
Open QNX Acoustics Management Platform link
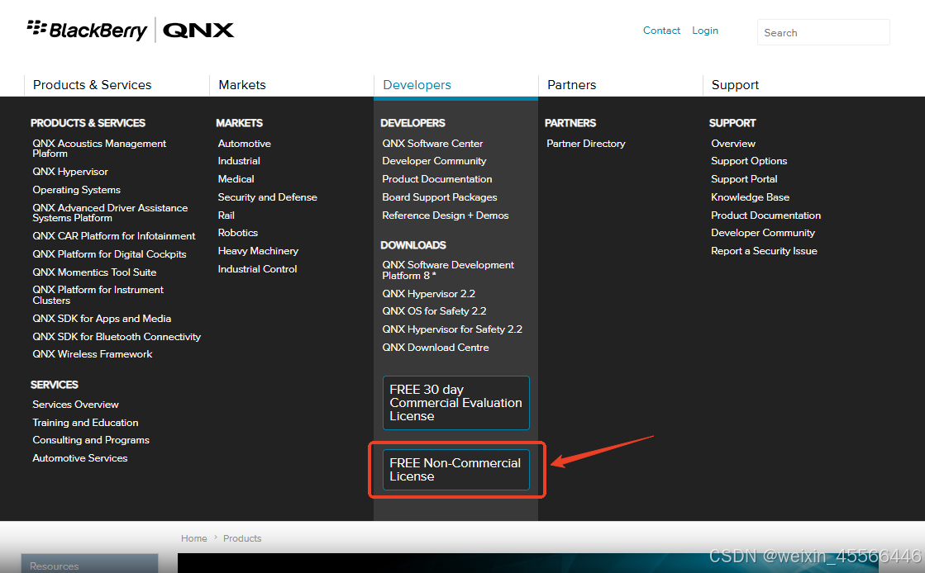(x=99, y=148)
